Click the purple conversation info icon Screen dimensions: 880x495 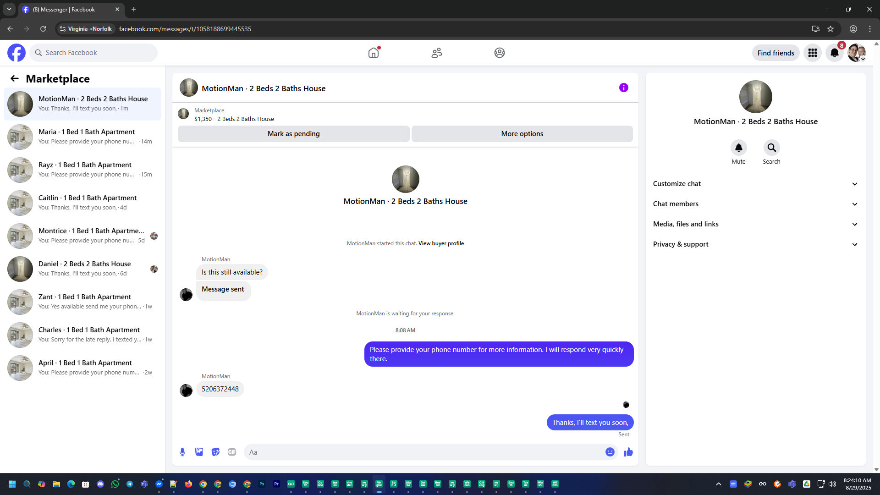click(623, 88)
